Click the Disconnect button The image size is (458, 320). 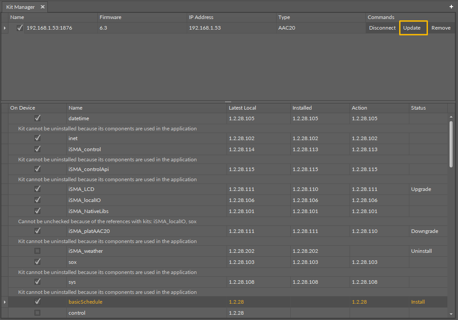point(382,28)
